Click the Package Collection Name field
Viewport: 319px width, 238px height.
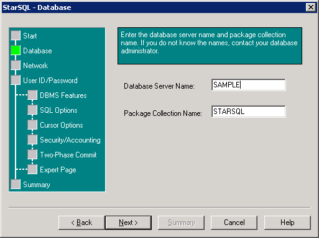coord(249,112)
